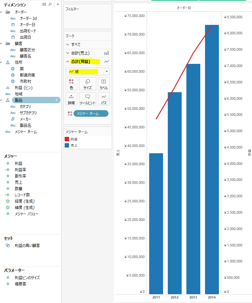Click the hierarchy icon beside 製品

[8, 100]
